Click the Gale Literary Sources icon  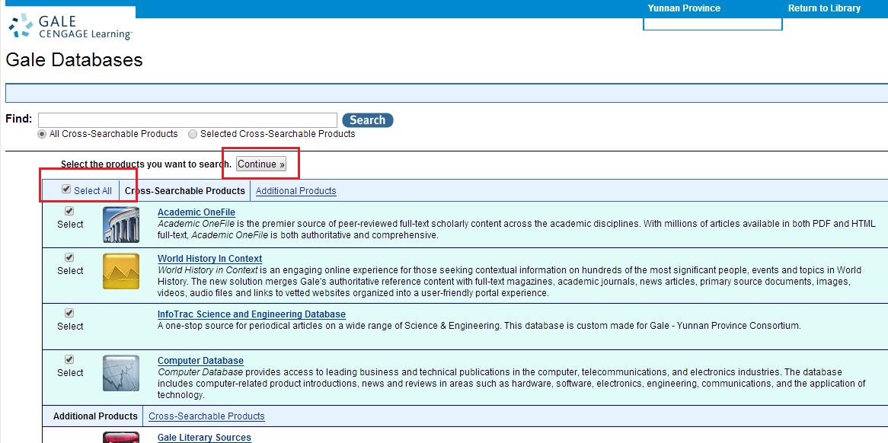point(121,438)
